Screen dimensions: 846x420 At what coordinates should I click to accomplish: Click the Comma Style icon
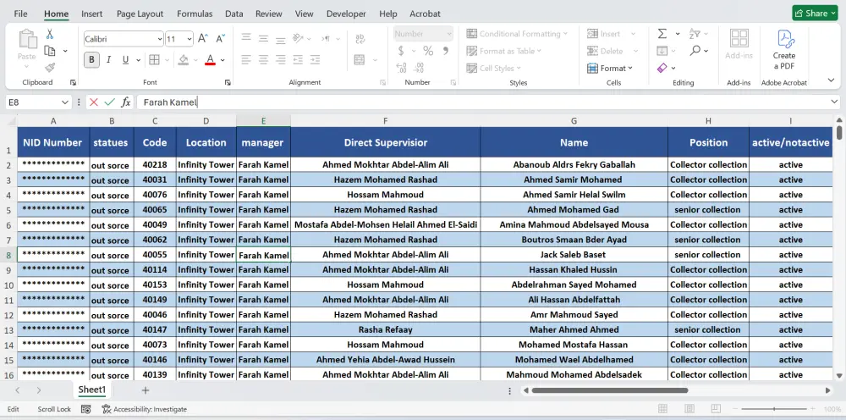446,51
